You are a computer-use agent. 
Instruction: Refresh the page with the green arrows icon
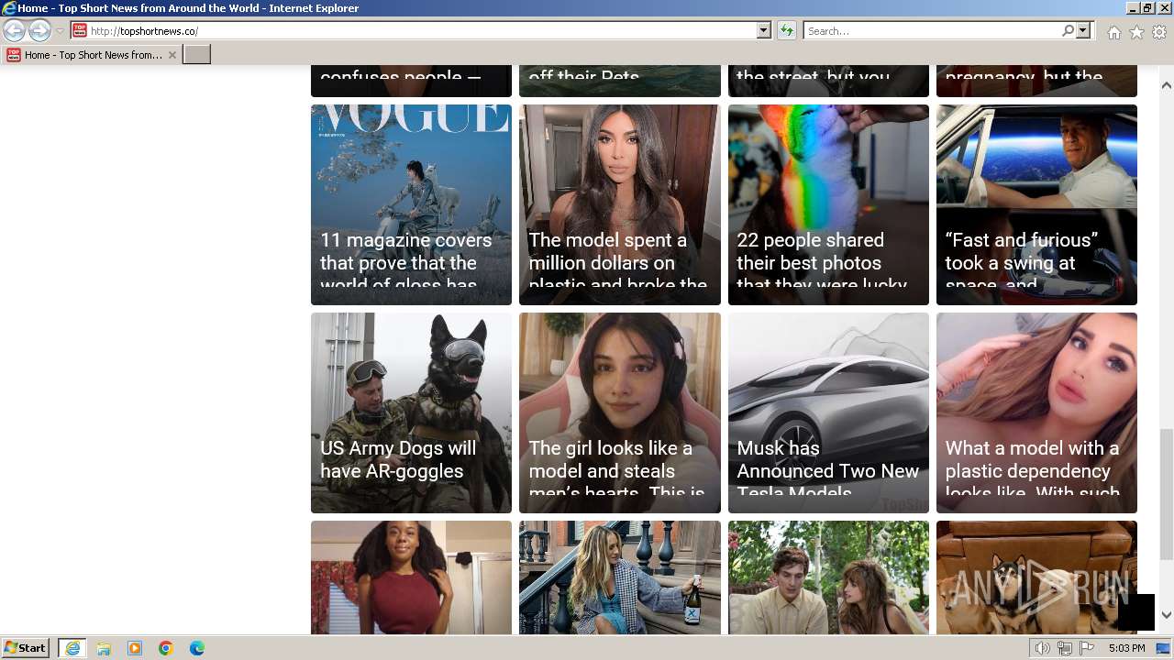(x=786, y=31)
